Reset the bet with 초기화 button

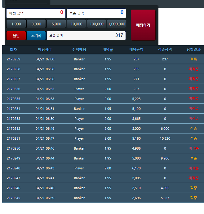tap(36, 36)
